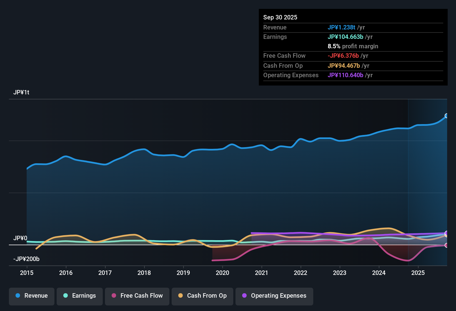Select the Revenue line endpoint marker

pos(447,116)
